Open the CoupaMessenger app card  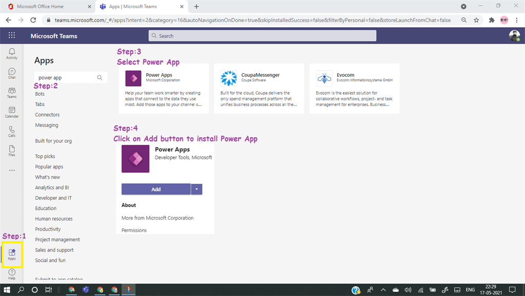point(259,89)
